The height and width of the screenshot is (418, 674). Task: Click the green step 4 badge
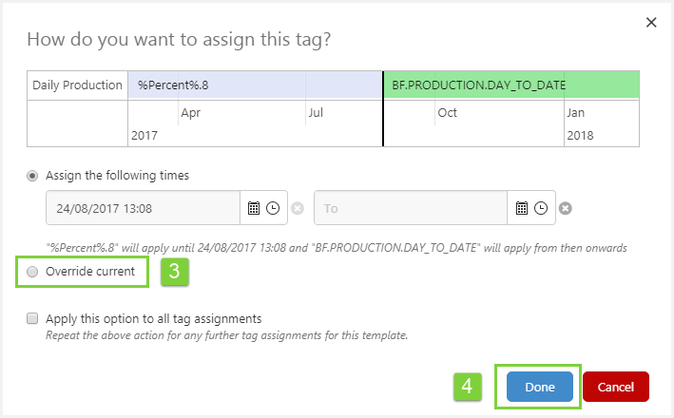(x=467, y=387)
